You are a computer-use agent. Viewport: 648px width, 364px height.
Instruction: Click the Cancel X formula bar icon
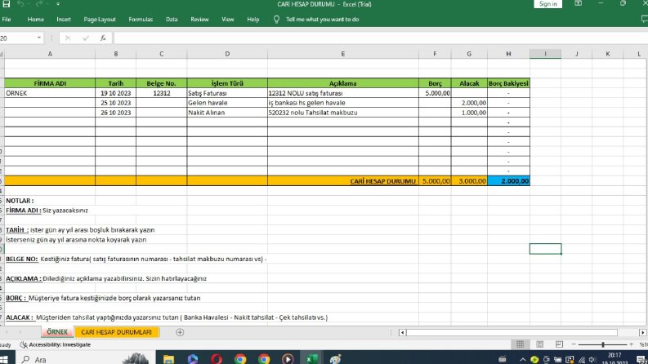point(68,38)
